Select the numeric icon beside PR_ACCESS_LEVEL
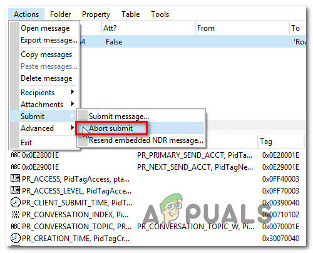Viewport: 313px width, 253px height. point(16,190)
